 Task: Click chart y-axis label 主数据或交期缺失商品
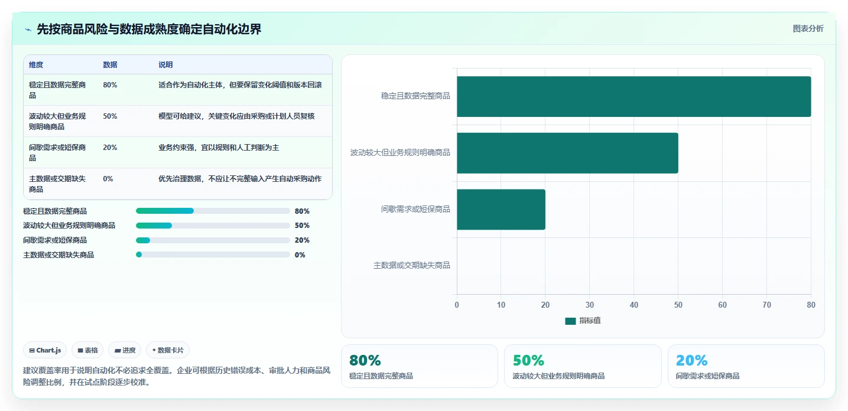[x=412, y=266]
